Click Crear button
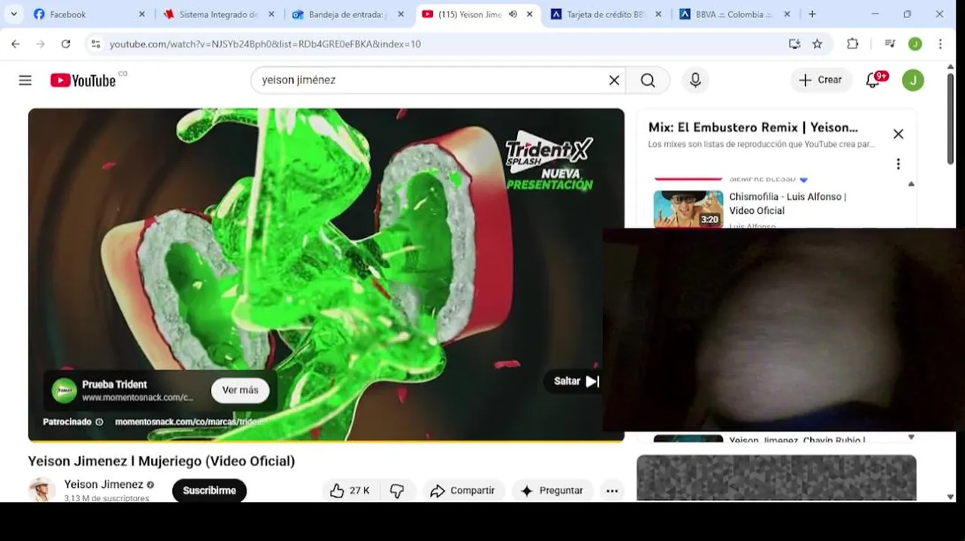This screenshot has width=965, height=541. pyautogui.click(x=820, y=80)
